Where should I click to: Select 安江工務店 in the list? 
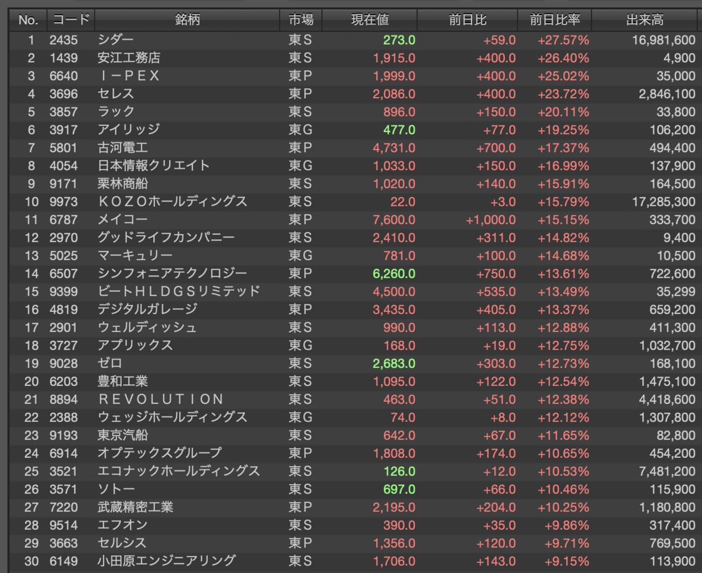coord(129,58)
